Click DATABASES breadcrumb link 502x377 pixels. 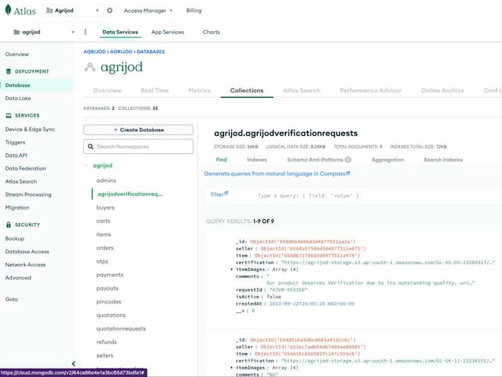151,52
